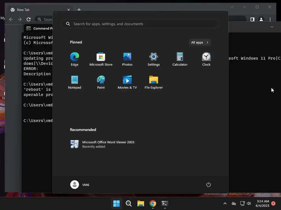Image resolution: width=281 pixels, height=210 pixels.
Task: Open the clock and date flyout
Action: coord(262,203)
